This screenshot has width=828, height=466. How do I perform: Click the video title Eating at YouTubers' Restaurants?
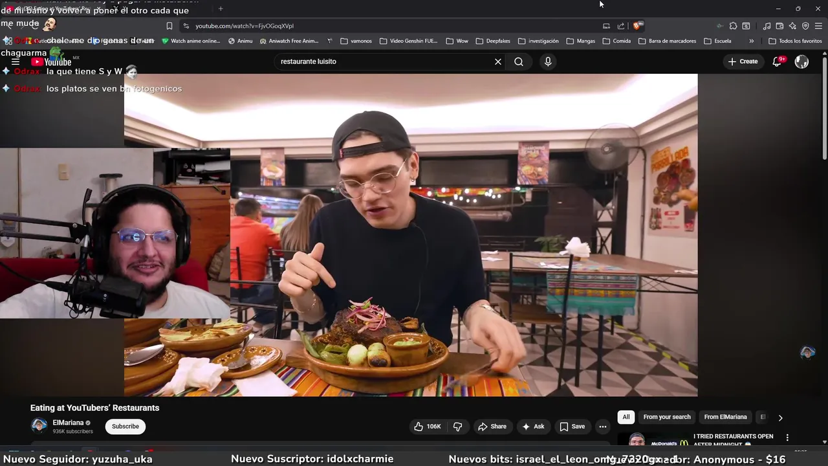tap(94, 408)
